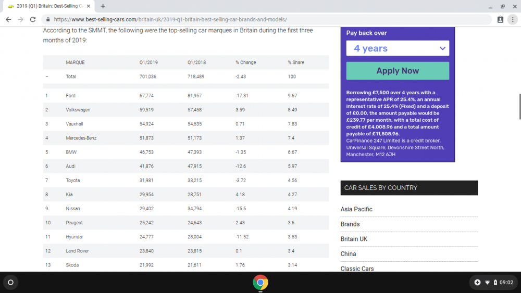Open Chrome three-dot menu
This screenshot has width=521, height=293.
pos(513,20)
